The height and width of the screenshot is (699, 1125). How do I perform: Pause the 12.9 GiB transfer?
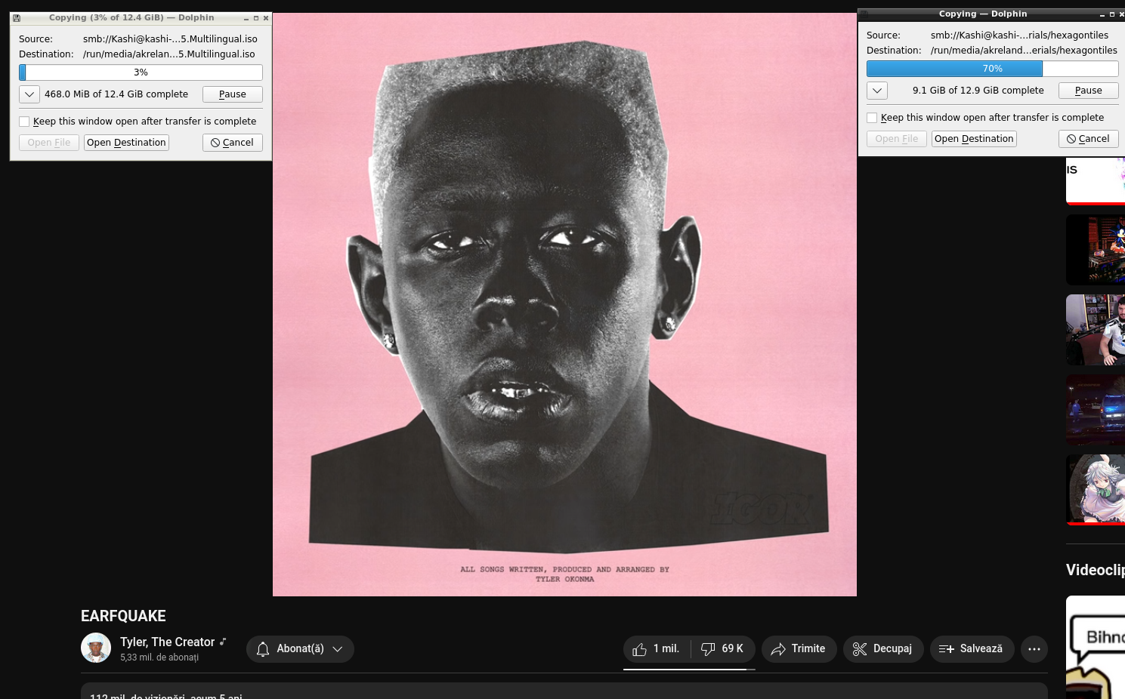[1089, 91]
